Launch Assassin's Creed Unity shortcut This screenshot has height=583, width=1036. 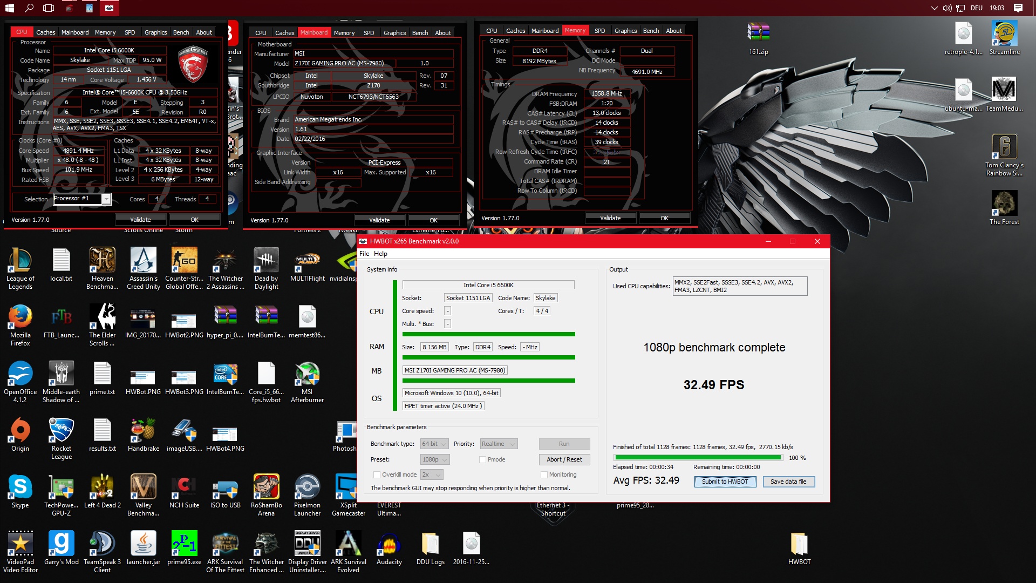(143, 268)
